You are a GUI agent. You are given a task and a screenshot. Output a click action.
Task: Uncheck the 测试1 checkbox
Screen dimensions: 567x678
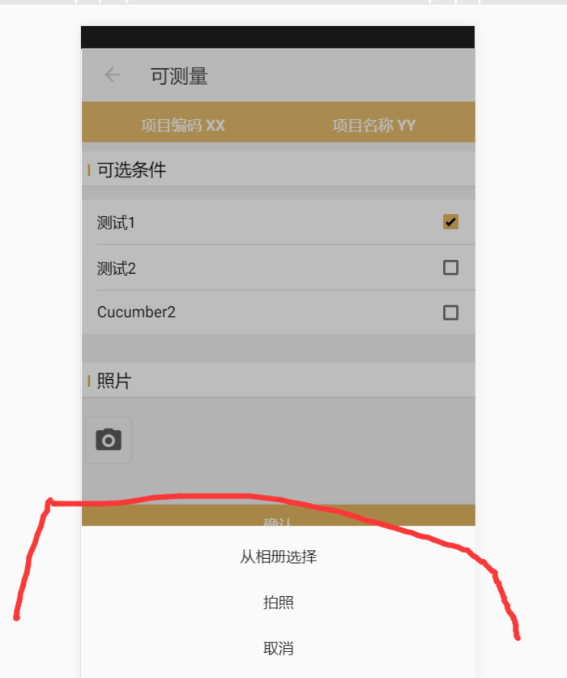(450, 222)
